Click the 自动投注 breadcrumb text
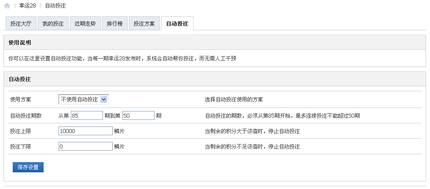The width and height of the screenshot is (430, 189). 55,6
